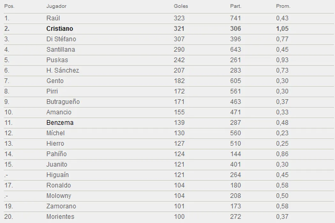
Task: Open Raúl's player name
Action: pyautogui.click(x=53, y=18)
